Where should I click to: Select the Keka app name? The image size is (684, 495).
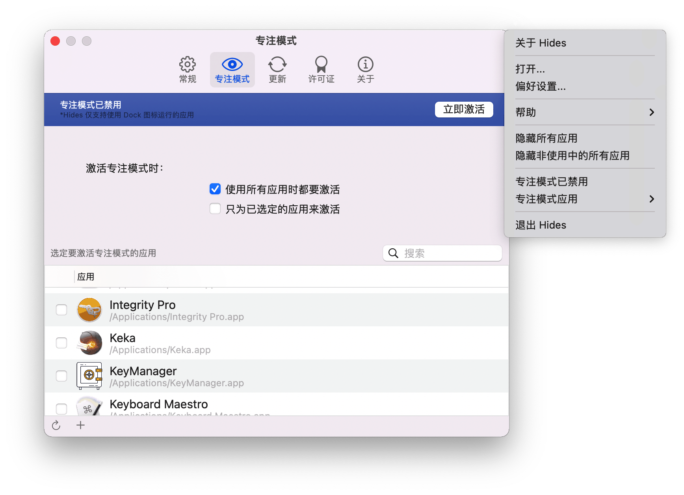(123, 338)
